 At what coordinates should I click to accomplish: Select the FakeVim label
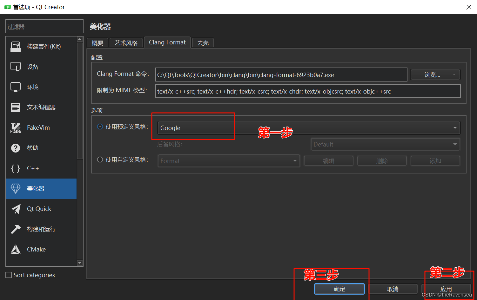pyautogui.click(x=38, y=128)
